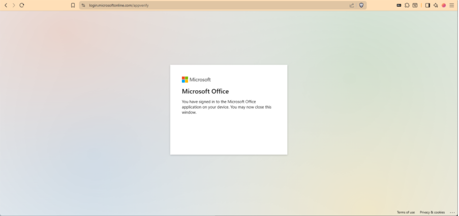
Task: Click the 'You have signed in' message text
Action: coord(227,107)
